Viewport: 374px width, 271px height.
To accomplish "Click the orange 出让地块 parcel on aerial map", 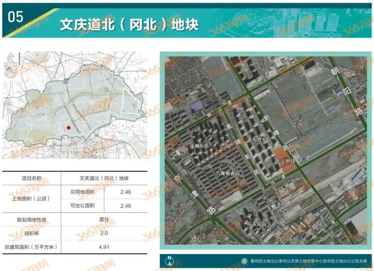I will coord(284,159).
